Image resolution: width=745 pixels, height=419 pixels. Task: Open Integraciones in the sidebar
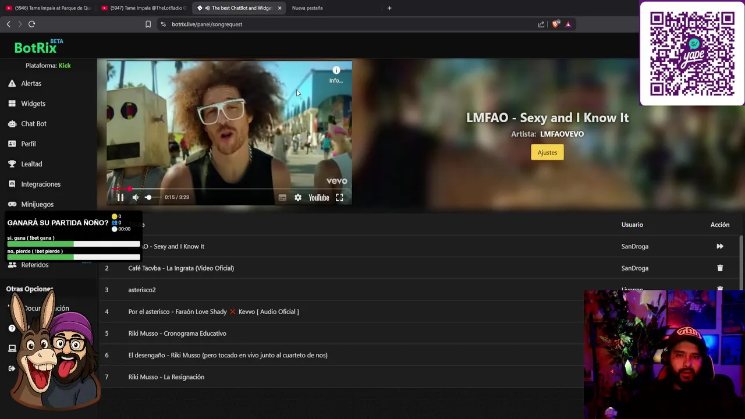40,184
